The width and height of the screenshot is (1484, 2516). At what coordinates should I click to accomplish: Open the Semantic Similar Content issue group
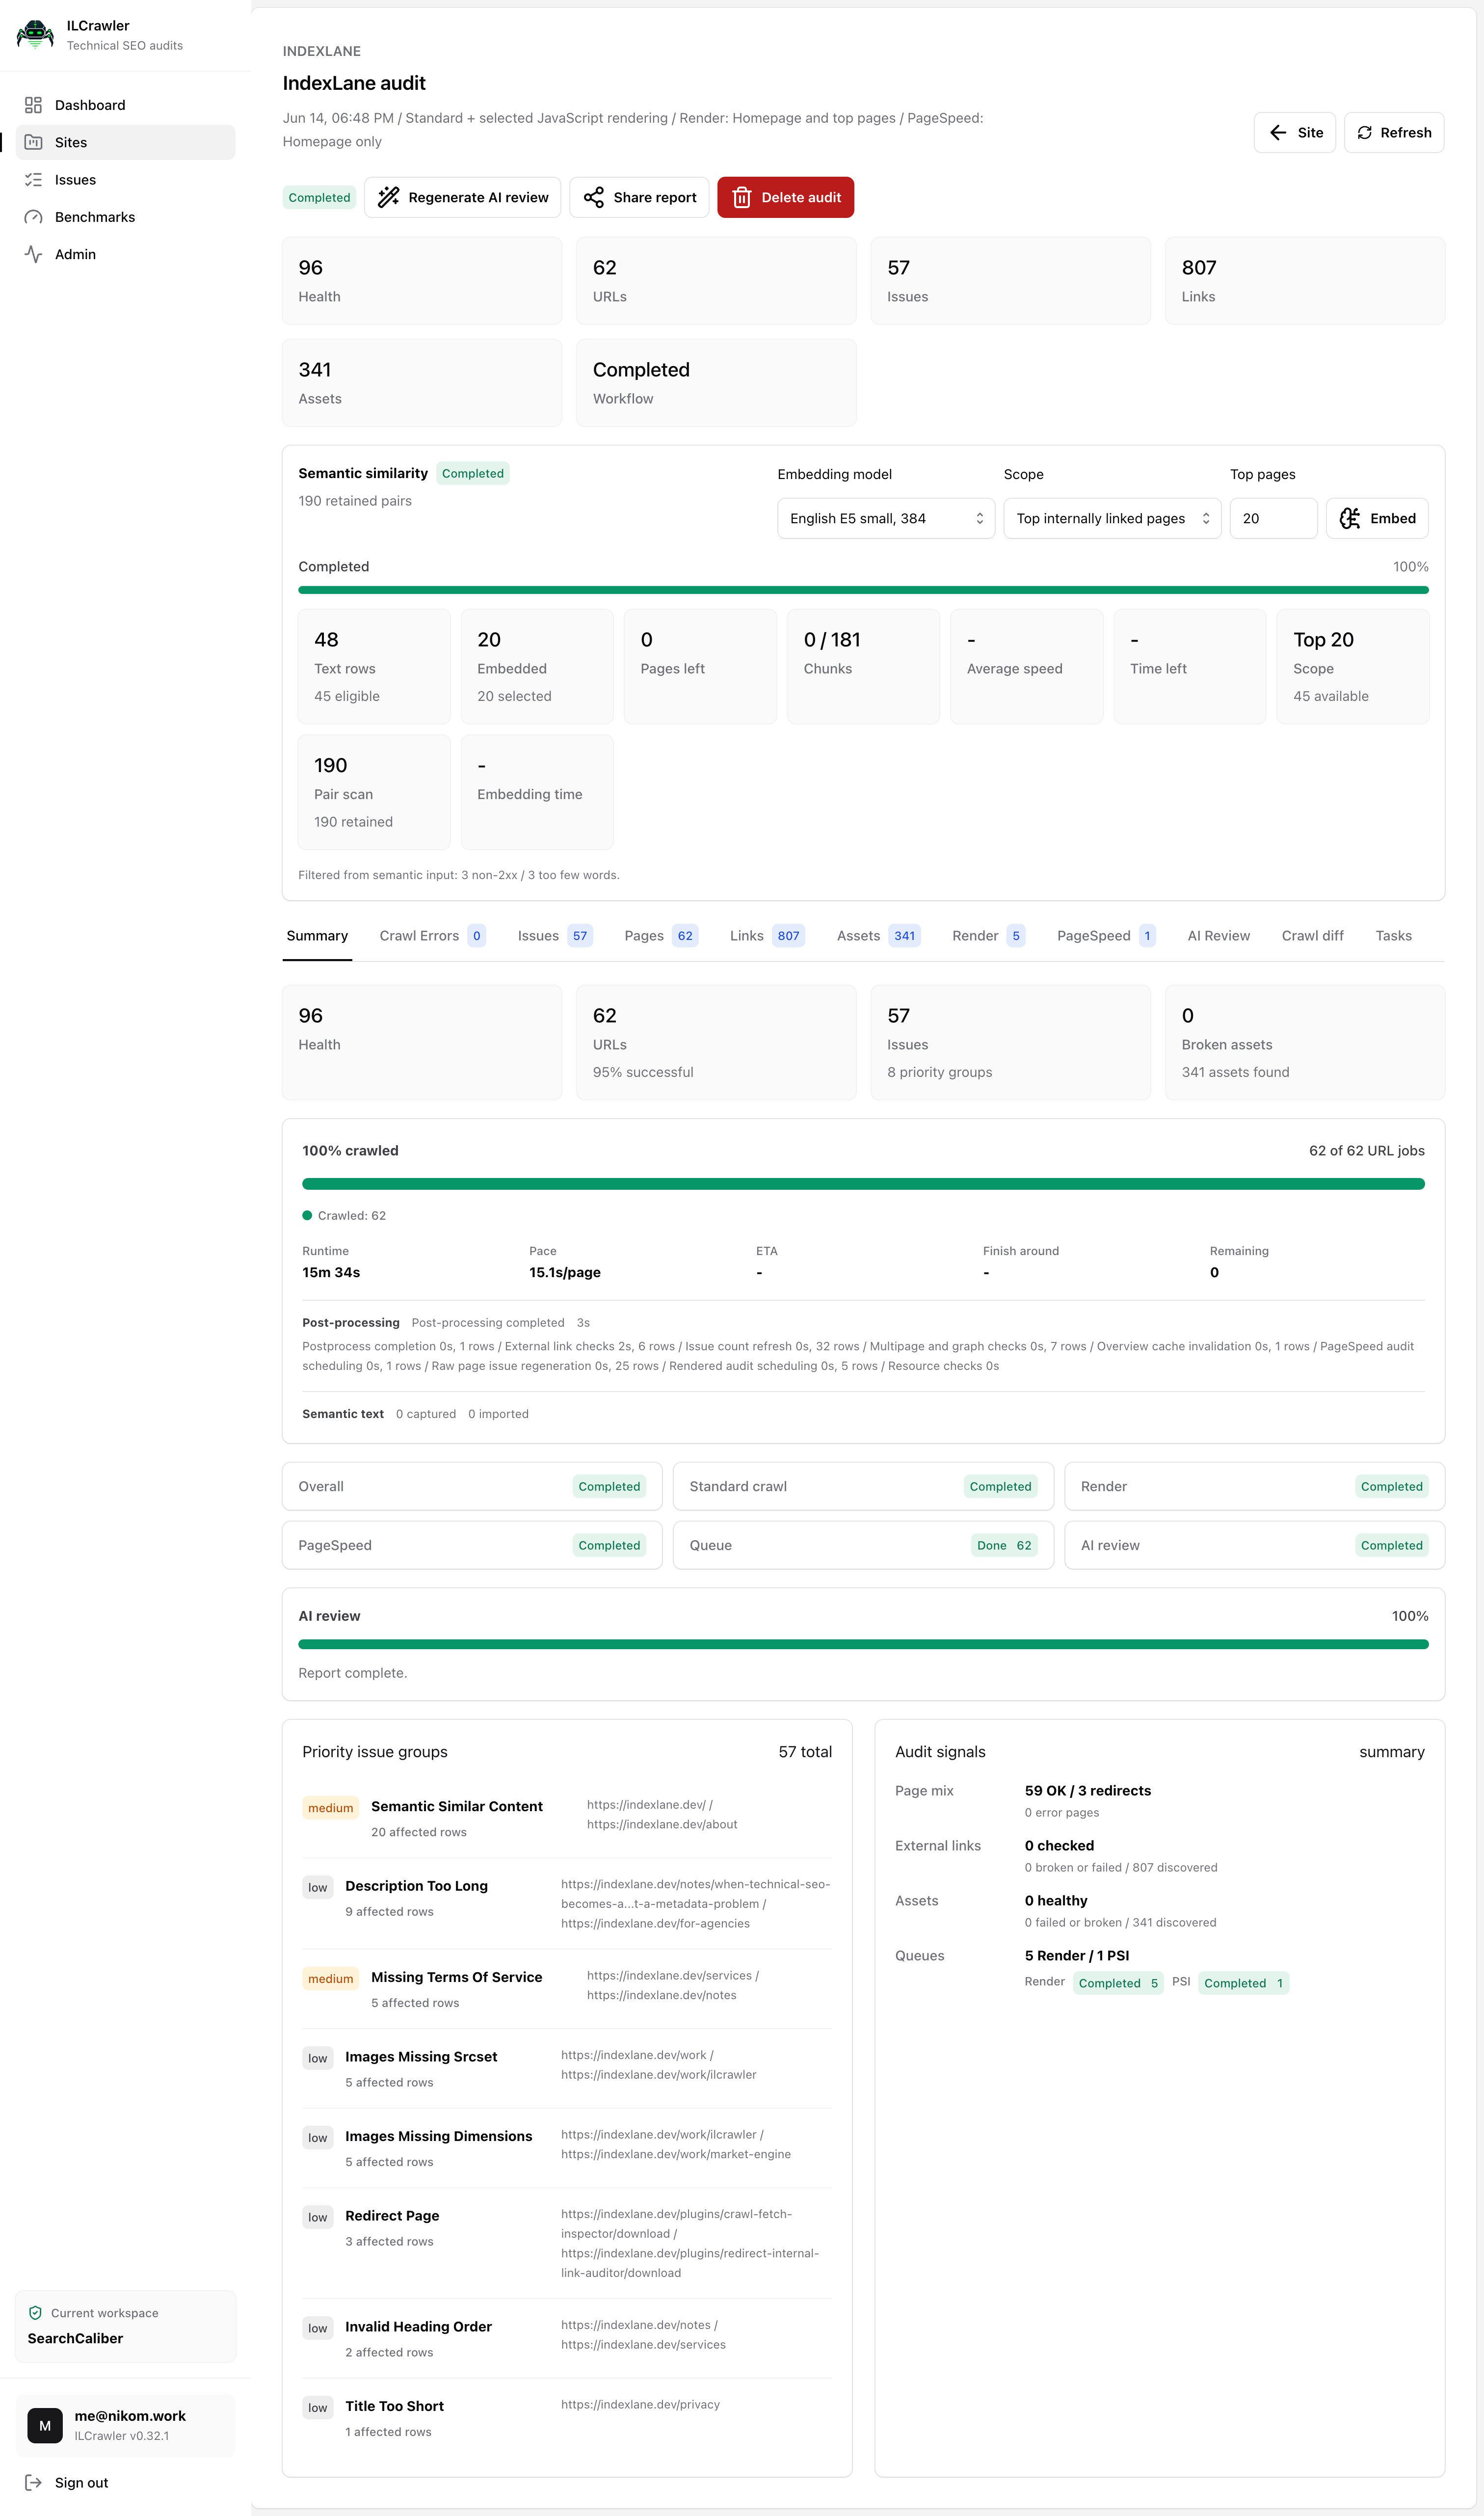[x=567, y=1818]
